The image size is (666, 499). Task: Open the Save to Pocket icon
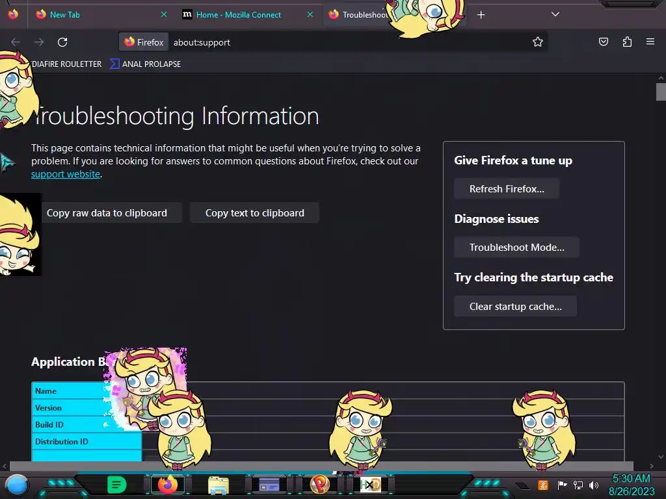click(603, 42)
